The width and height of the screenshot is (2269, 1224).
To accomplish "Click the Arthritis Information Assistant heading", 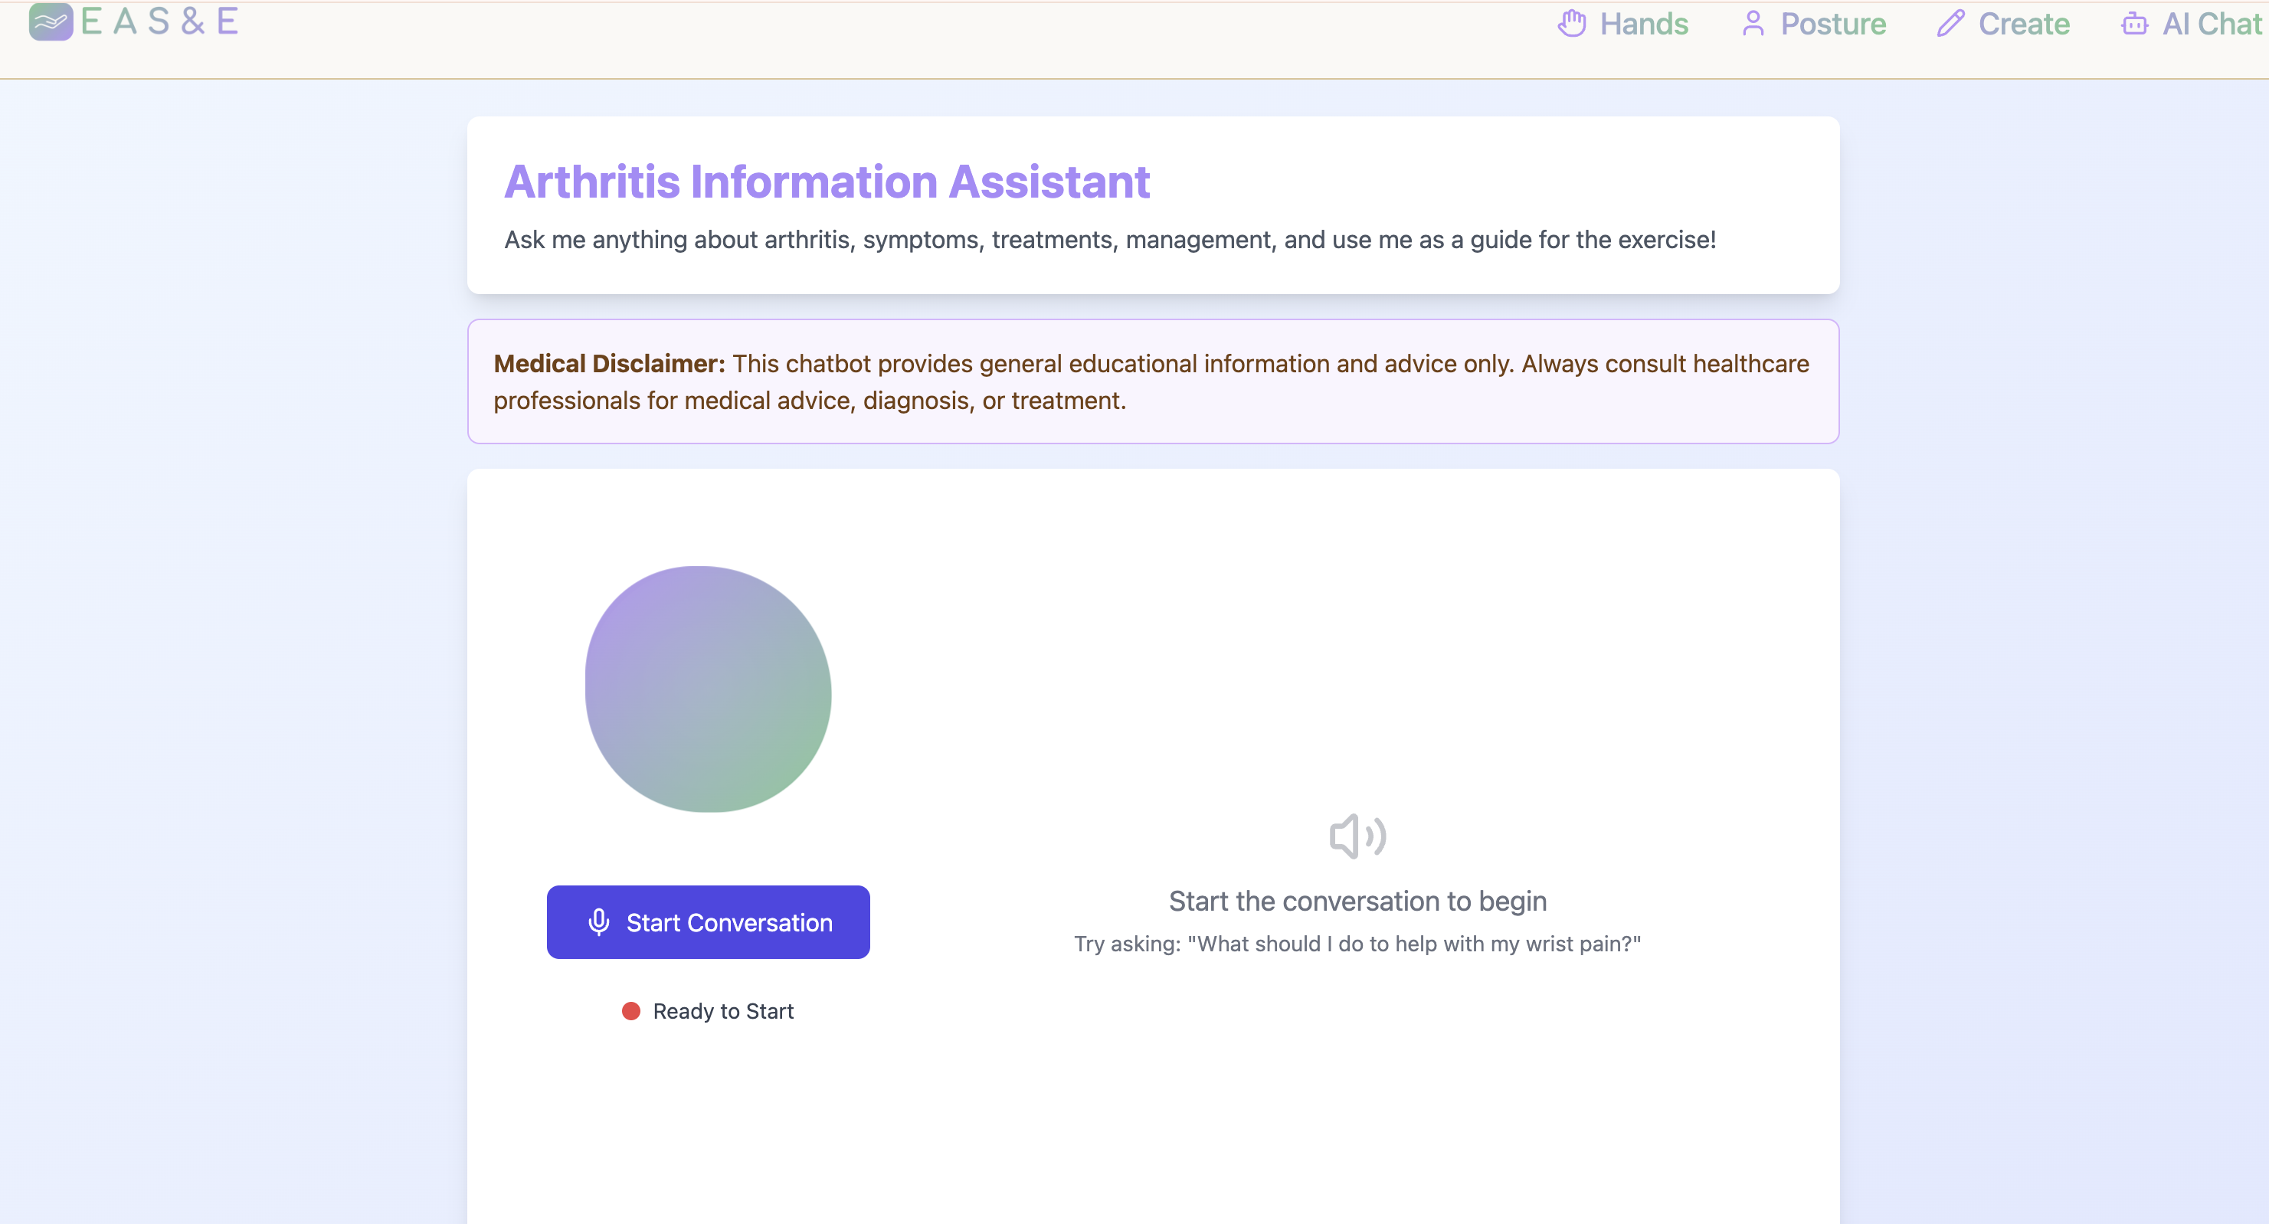I will [x=827, y=182].
